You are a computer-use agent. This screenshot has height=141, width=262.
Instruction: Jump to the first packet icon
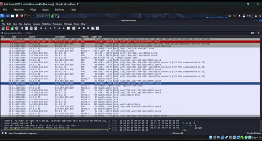click(x=59, y=28)
